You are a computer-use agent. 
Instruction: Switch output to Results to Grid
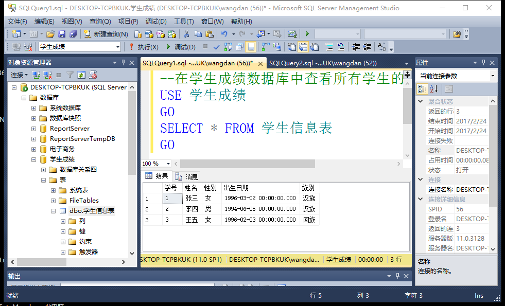pyautogui.click(x=303, y=47)
